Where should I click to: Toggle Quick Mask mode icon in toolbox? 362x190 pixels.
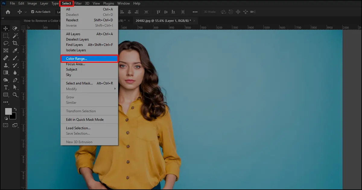6,125
